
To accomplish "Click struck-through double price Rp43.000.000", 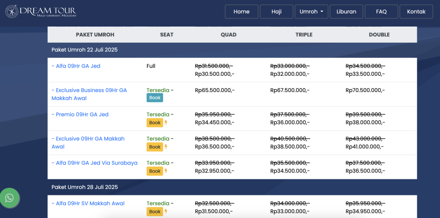I will tap(365, 138).
